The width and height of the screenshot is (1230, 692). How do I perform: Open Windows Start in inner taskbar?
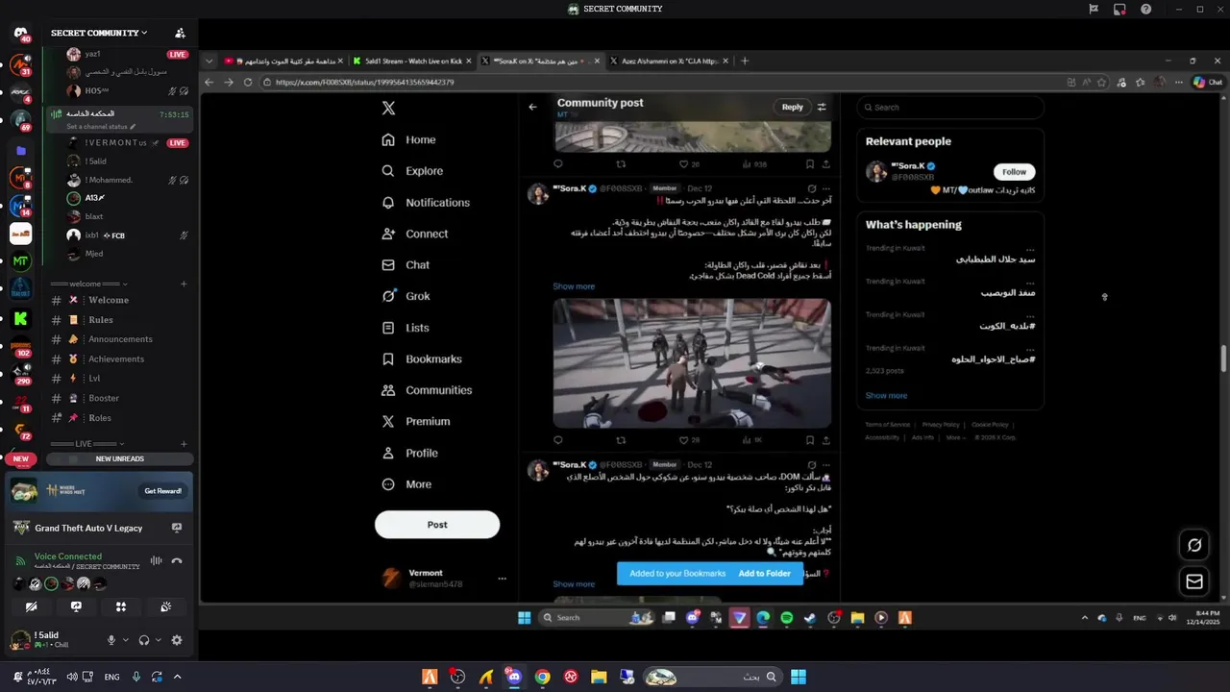(x=525, y=618)
